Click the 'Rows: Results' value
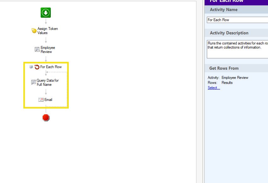The width and height of the screenshot is (268, 183). [x=227, y=83]
